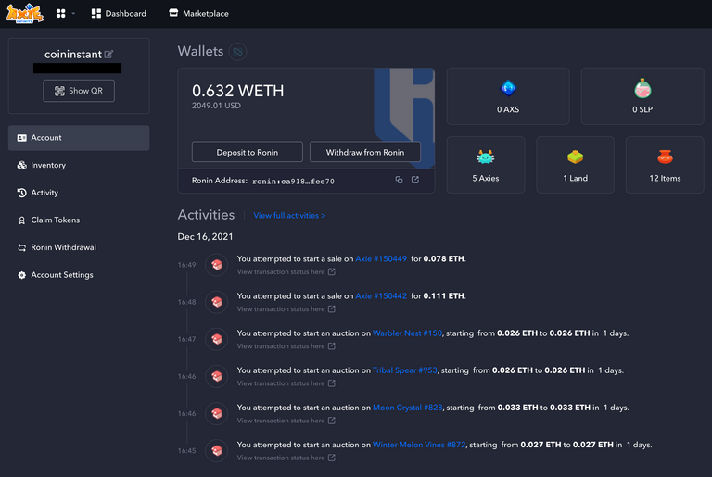Click the Moon Crystal activity row icon
The image size is (712, 477).
point(217,413)
